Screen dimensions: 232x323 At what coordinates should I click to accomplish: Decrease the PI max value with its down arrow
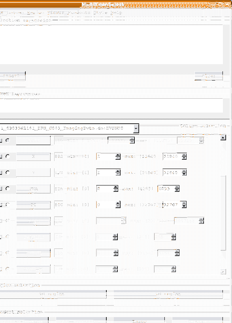pyautogui.click(x=184, y=206)
